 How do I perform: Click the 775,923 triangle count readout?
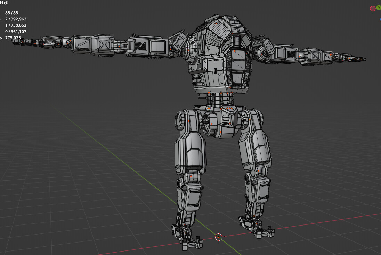(16, 38)
